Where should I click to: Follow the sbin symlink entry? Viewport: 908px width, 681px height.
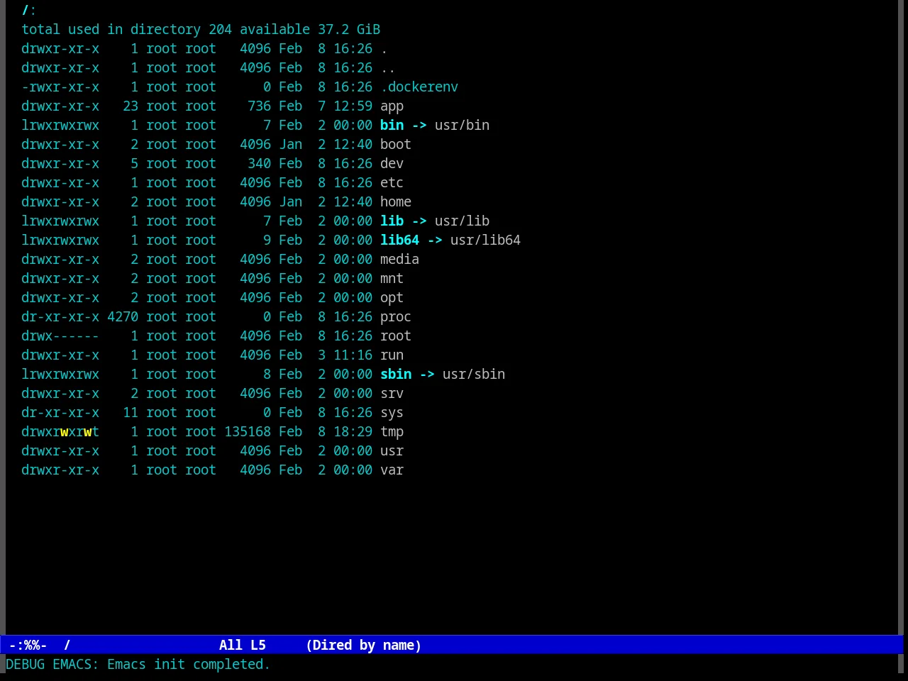click(x=396, y=375)
